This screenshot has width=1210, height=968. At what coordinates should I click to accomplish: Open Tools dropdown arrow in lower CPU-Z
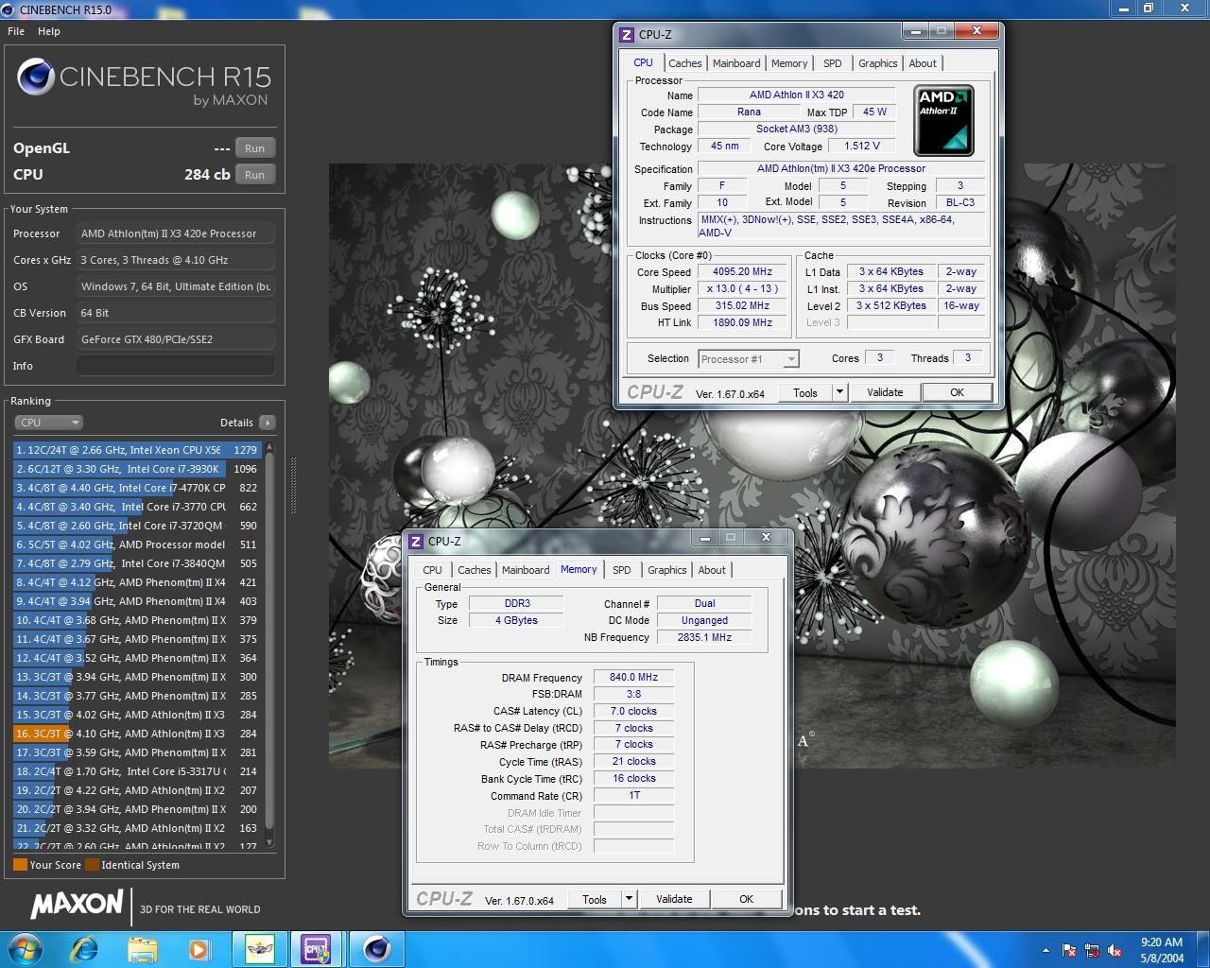click(x=629, y=899)
